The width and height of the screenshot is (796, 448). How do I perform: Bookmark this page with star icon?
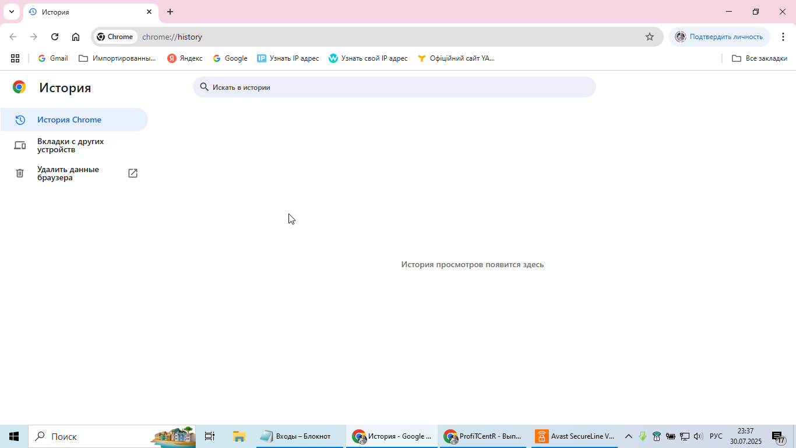pyautogui.click(x=650, y=37)
